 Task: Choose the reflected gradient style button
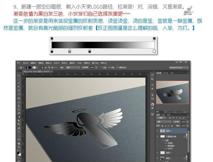tap(52, 68)
